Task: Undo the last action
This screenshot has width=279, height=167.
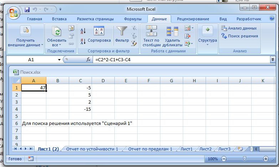Action: point(35,9)
